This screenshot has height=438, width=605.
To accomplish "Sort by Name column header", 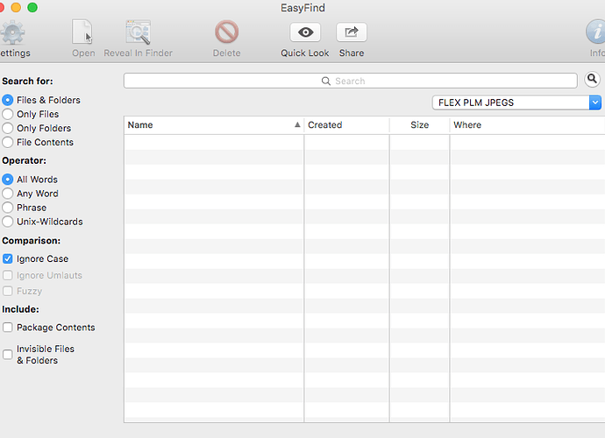I will click(x=214, y=125).
